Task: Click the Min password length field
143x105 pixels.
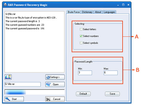Action: pyautogui.click(x=85, y=73)
